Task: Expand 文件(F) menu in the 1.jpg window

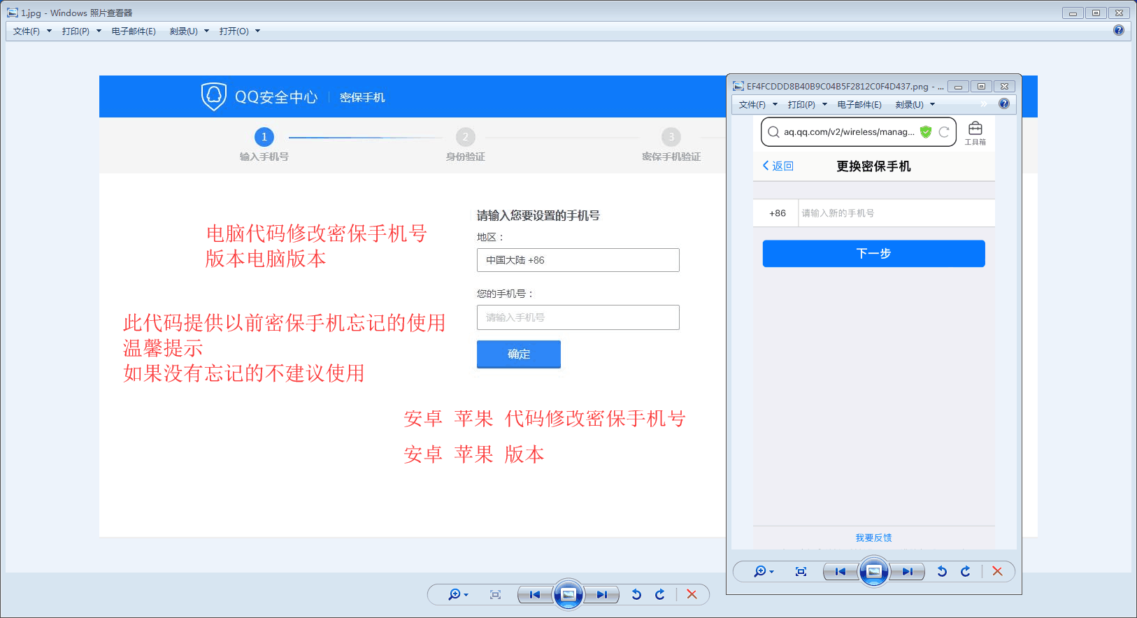Action: (32, 31)
